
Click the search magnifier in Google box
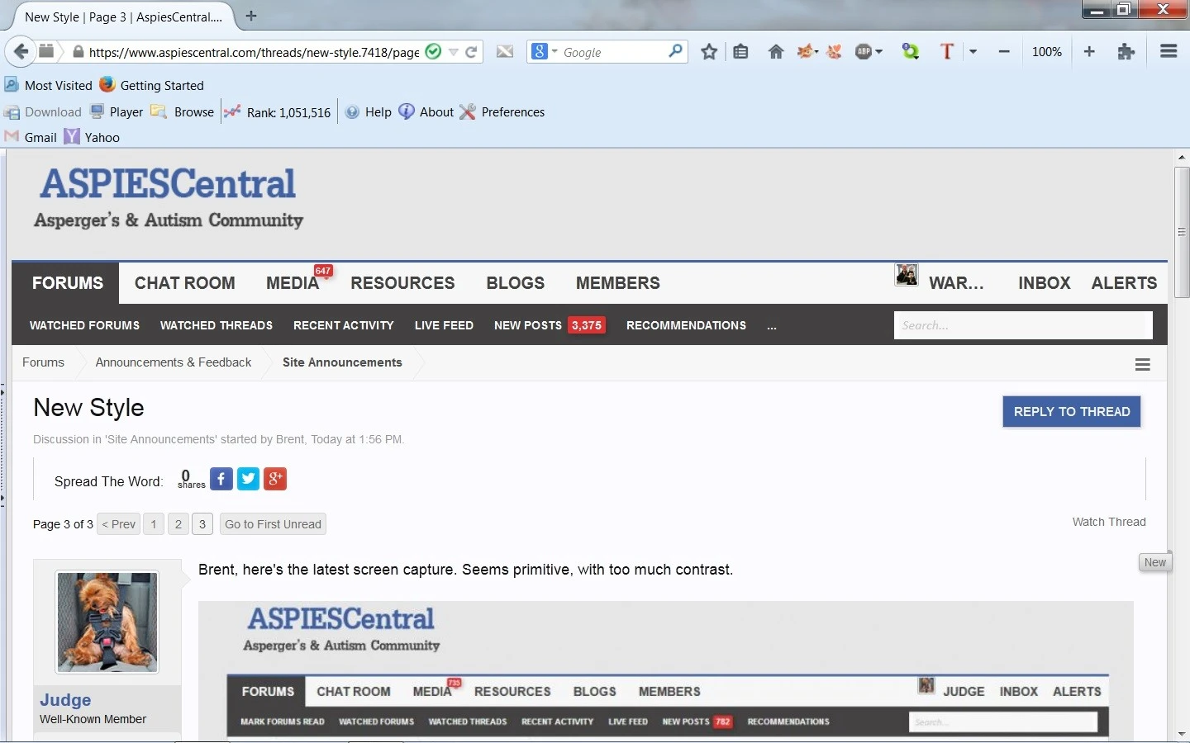pyautogui.click(x=675, y=51)
